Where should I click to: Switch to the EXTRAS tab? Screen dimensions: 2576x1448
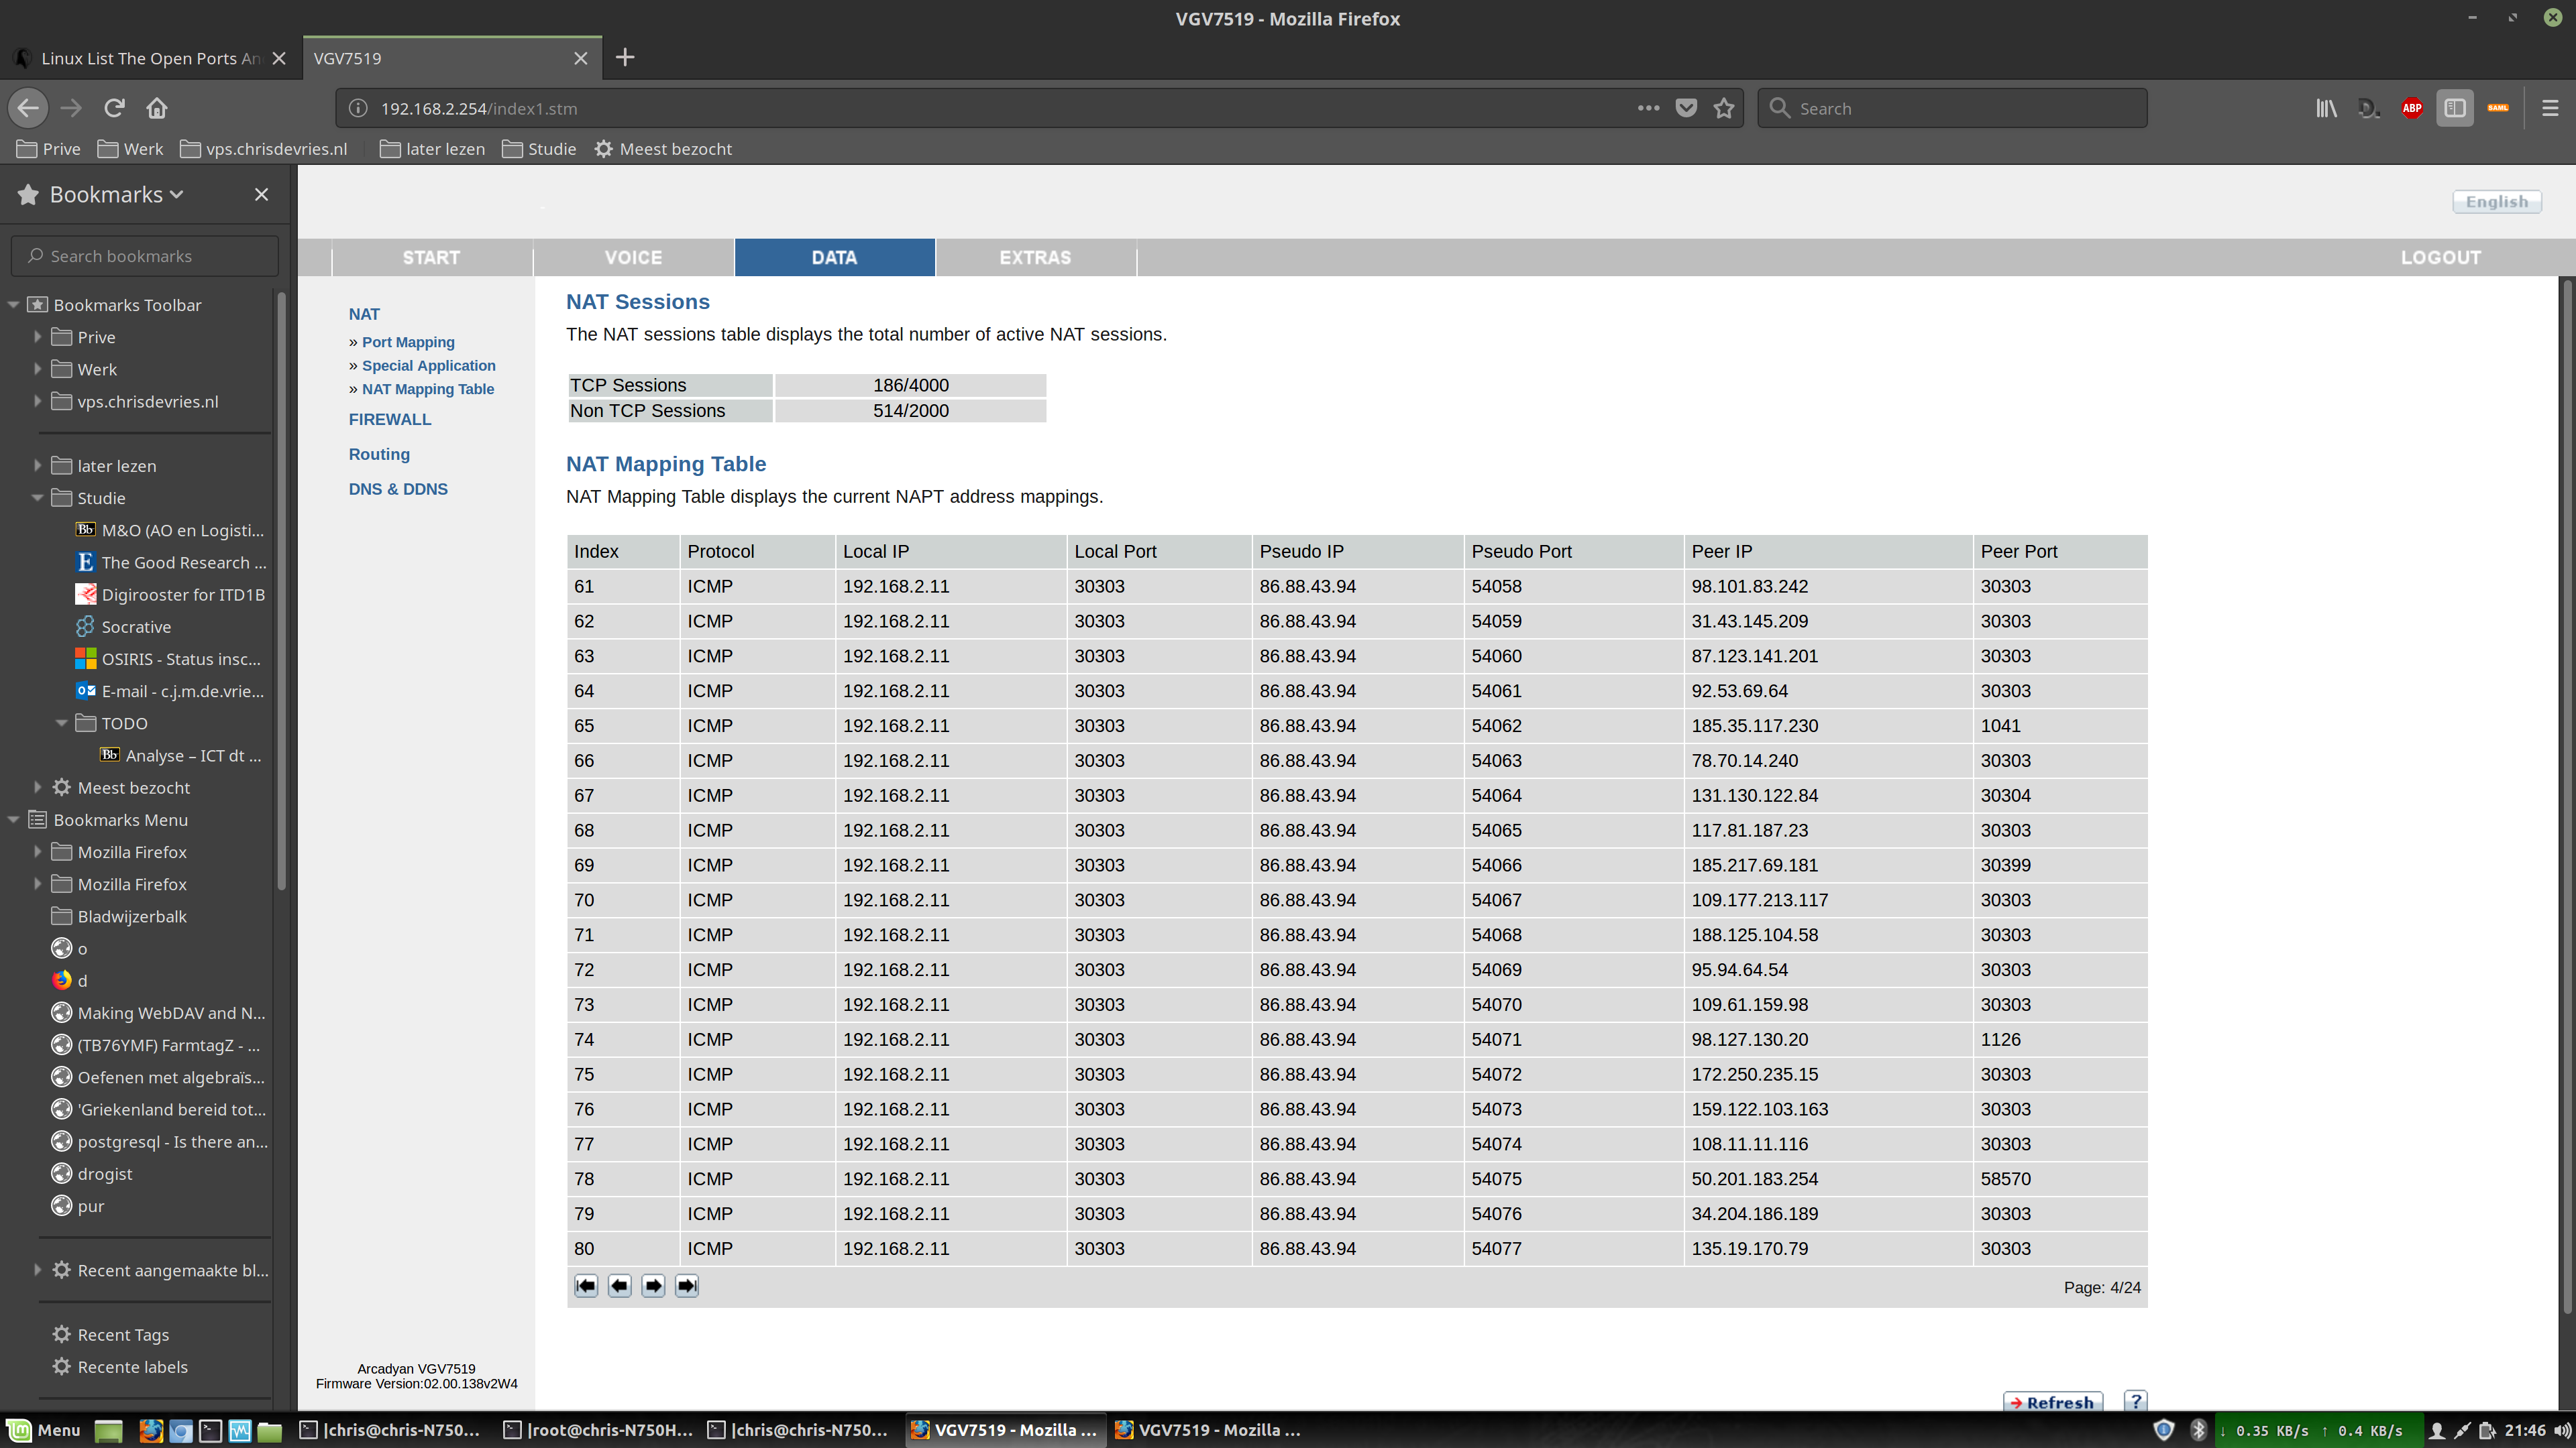(1035, 257)
